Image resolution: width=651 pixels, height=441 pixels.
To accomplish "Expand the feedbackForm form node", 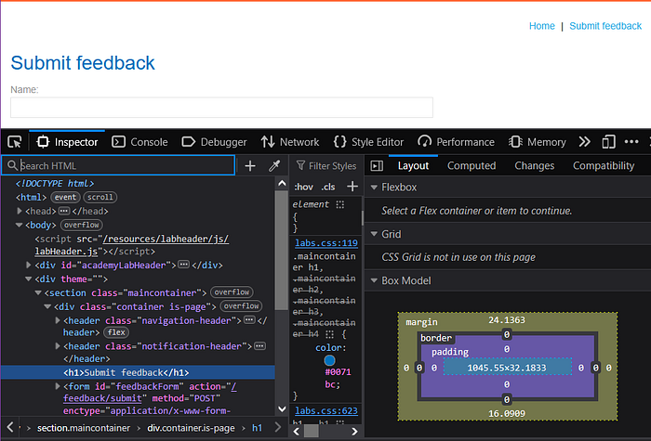I will click(x=58, y=386).
